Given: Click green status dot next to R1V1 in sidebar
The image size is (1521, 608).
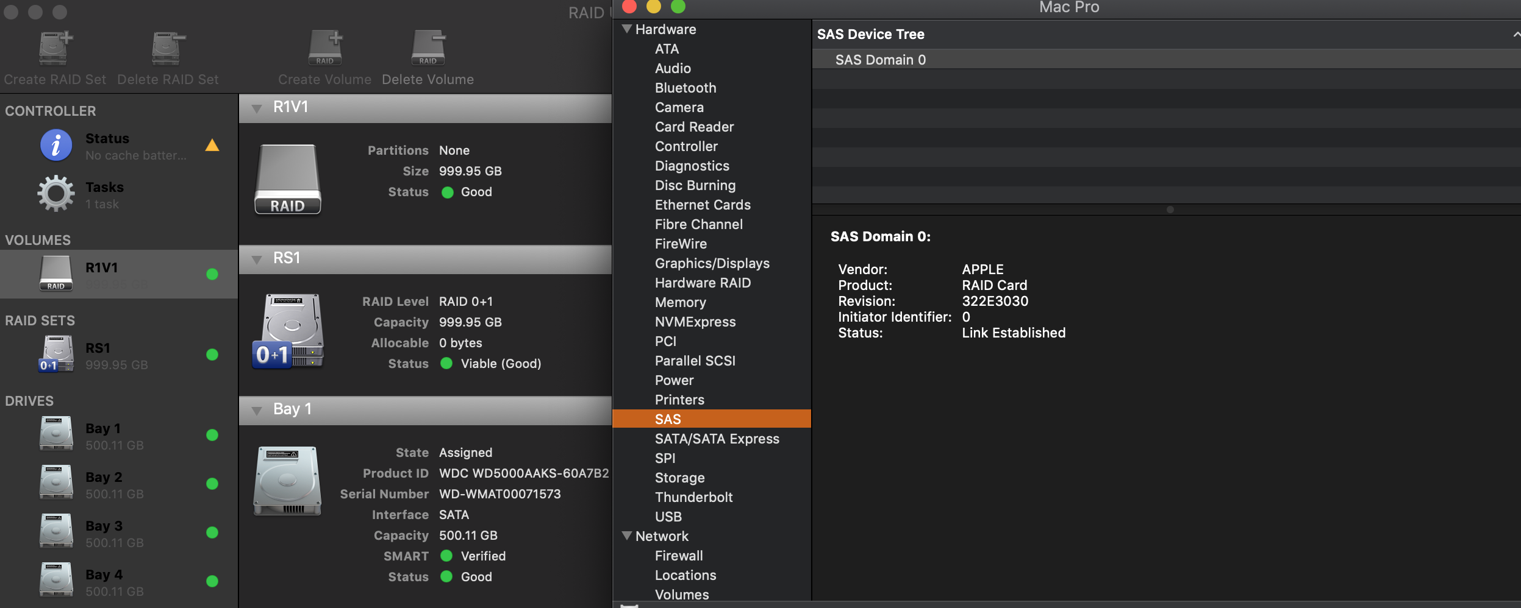Looking at the screenshot, I should click(212, 274).
